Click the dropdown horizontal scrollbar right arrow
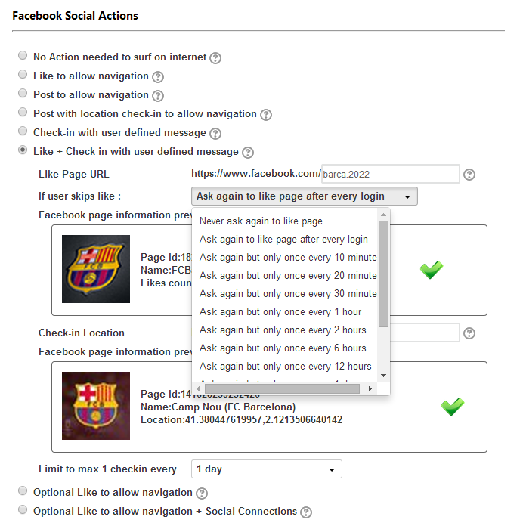523x526 pixels. (x=370, y=388)
